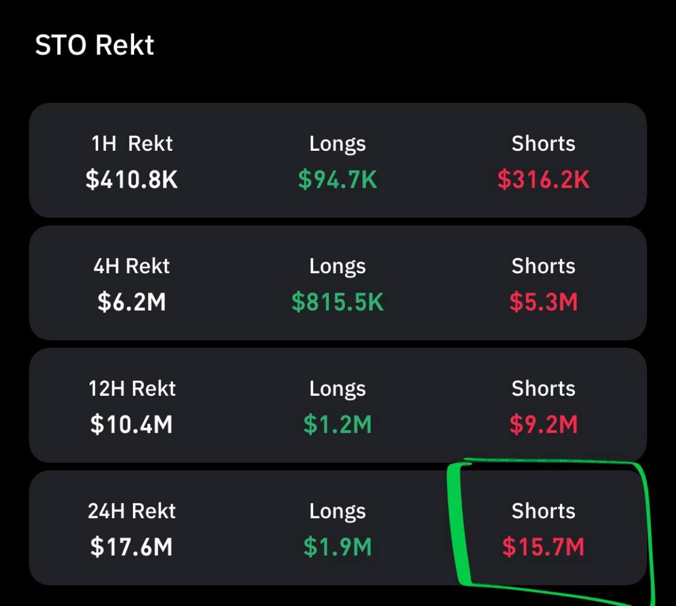Tap the 4H Shorts value $5.3M
Image resolution: width=676 pixels, height=606 pixels.
(x=543, y=302)
